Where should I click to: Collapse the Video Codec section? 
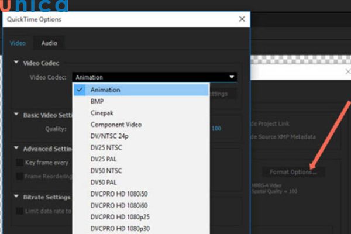pyautogui.click(x=16, y=62)
